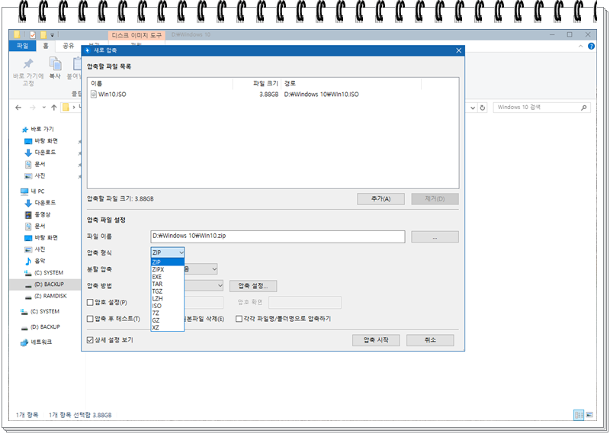
Task: Select the 바로 가기 quick access star item
Action: pyautogui.click(x=37, y=129)
